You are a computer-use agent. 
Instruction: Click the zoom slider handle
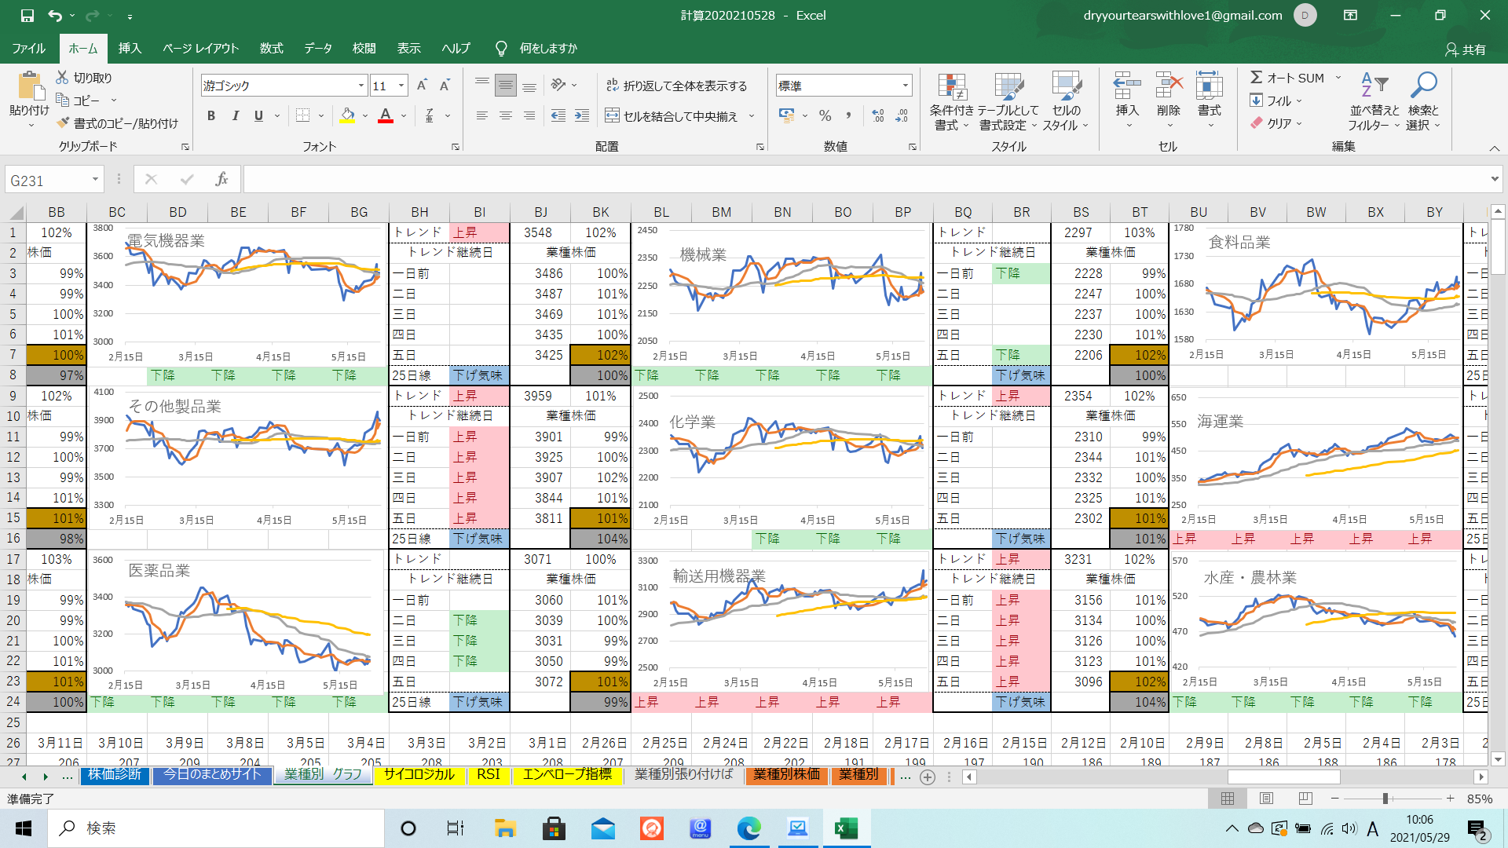(x=1385, y=799)
